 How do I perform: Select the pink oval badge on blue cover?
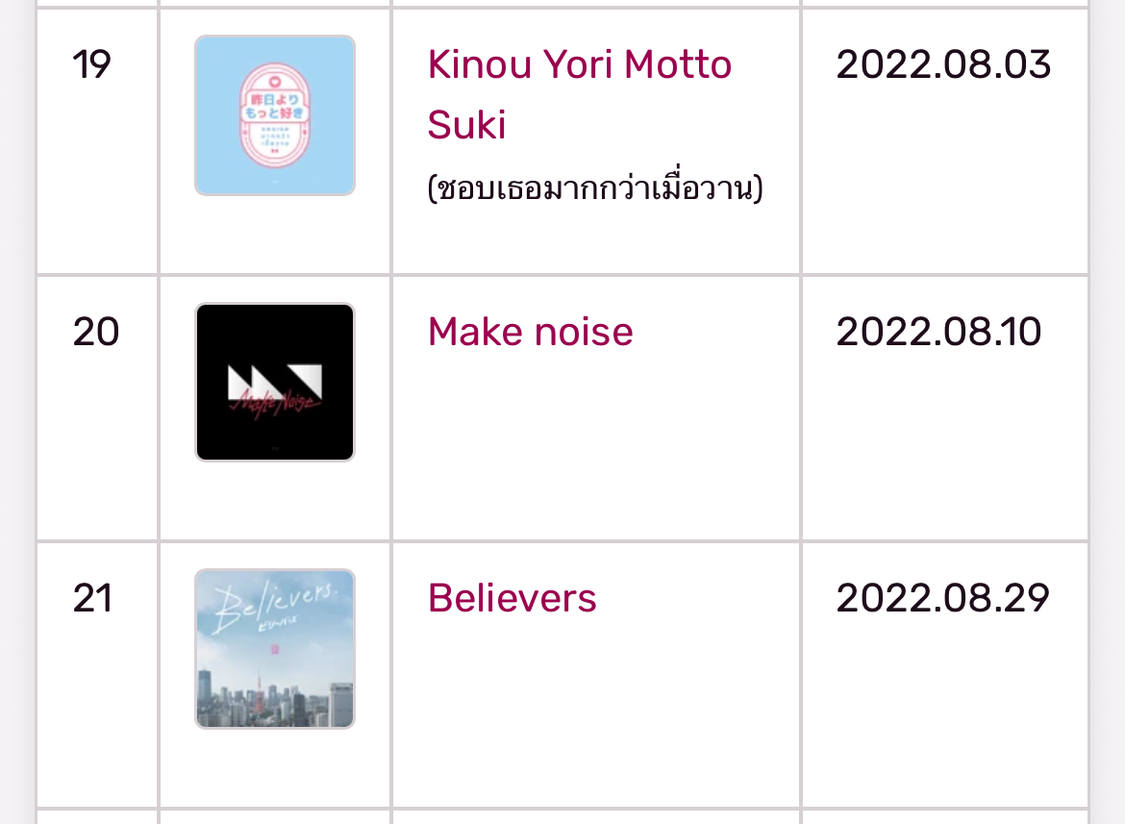tap(275, 115)
